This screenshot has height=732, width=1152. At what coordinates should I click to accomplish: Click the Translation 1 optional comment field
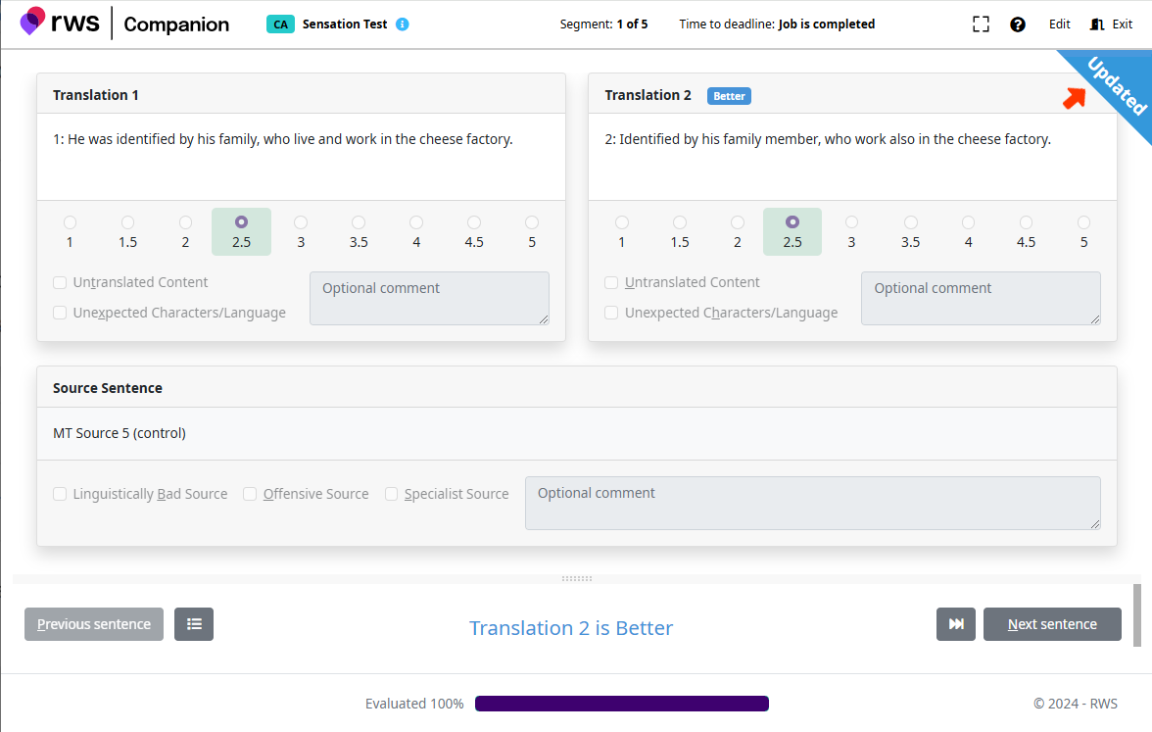pyautogui.click(x=429, y=298)
